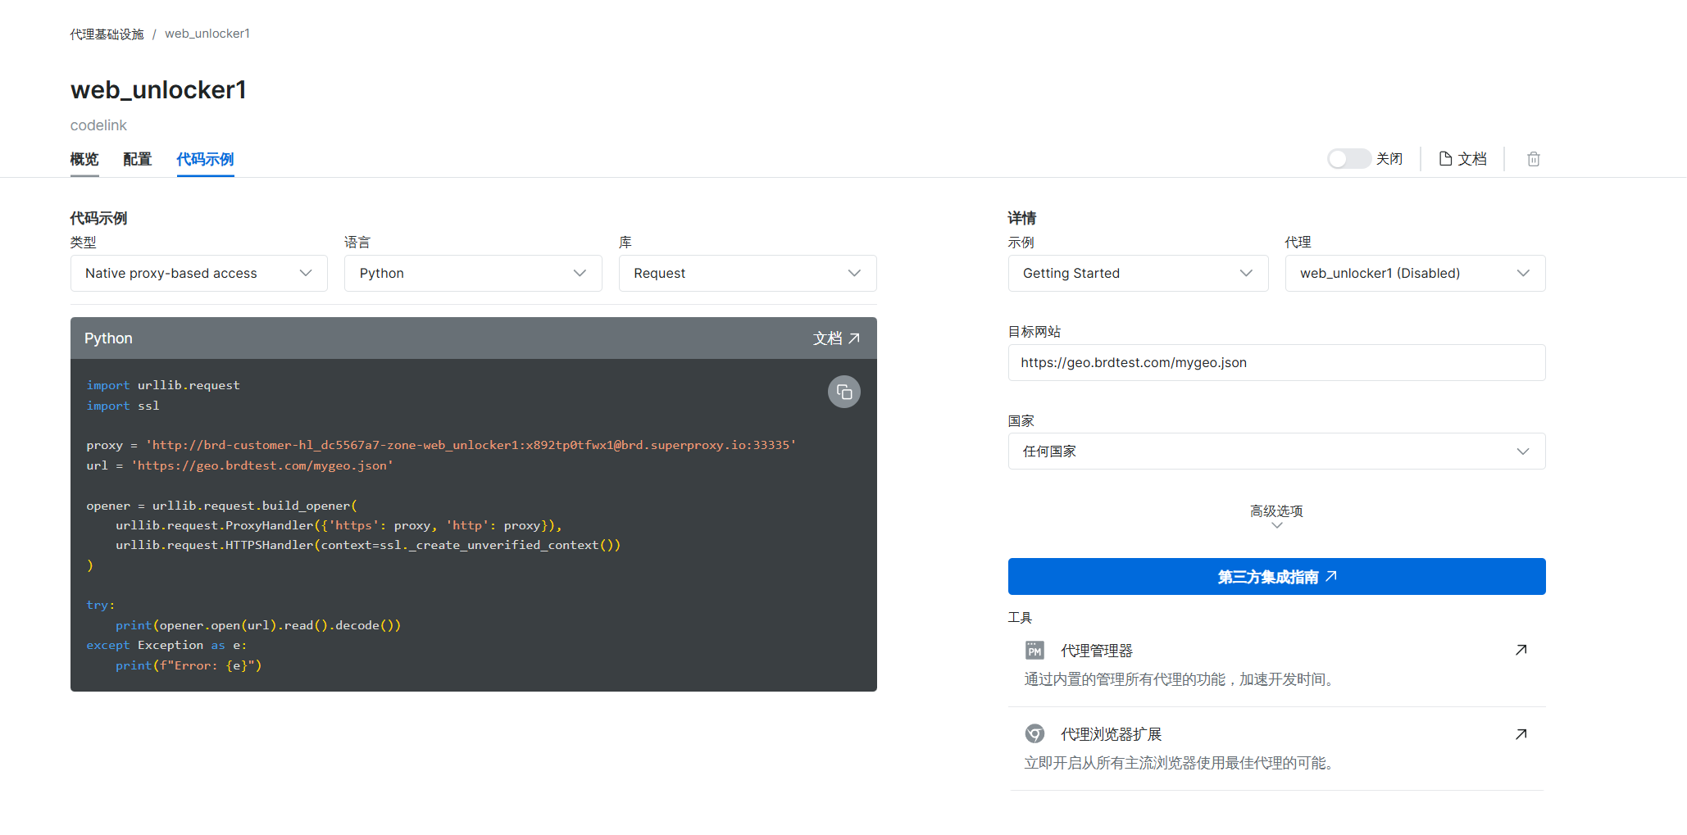Click the url = 'https://geo.brdtest.com/mygeo.json' line

pyautogui.click(x=240, y=465)
